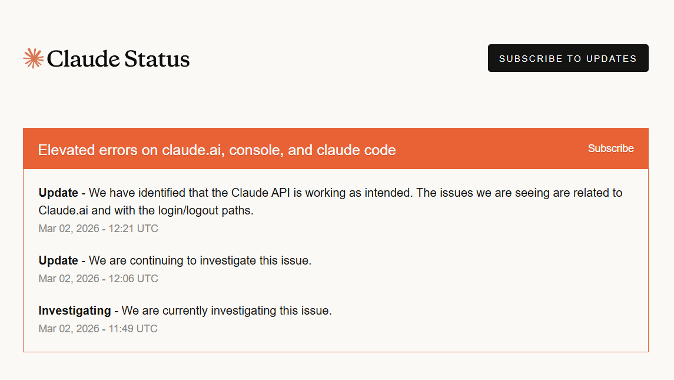Click the first bold Update label
Screen dimensions: 674x380
click(x=58, y=193)
